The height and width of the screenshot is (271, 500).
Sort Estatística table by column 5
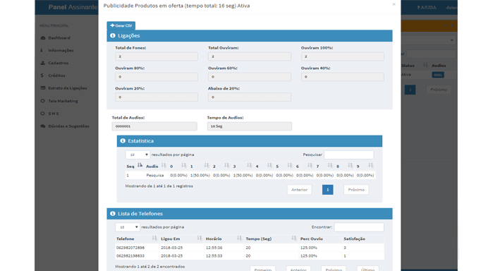pos(283,167)
